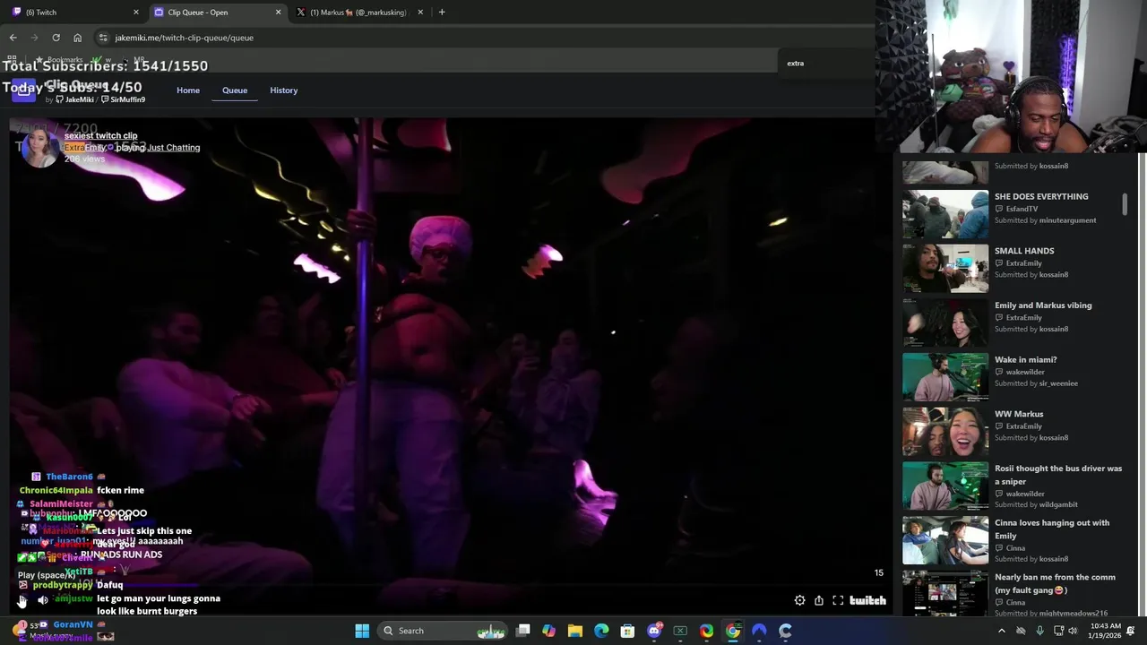Open Microsoft Edge from taskbar
Screen dimensions: 1147x645
click(601, 631)
